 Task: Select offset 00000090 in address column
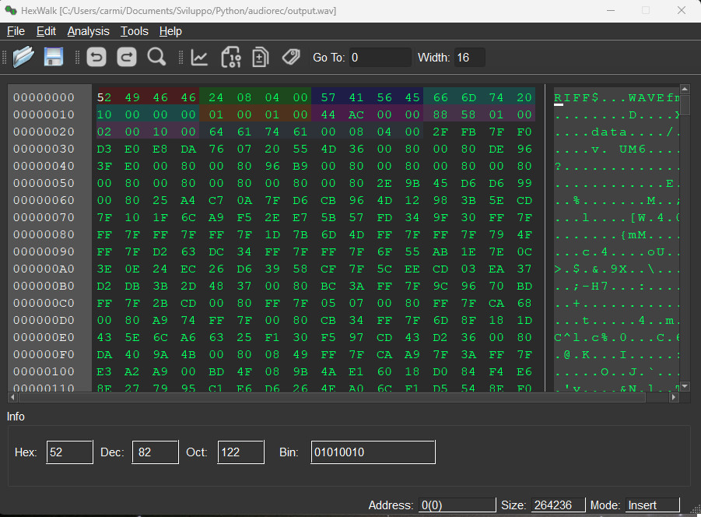tap(44, 251)
